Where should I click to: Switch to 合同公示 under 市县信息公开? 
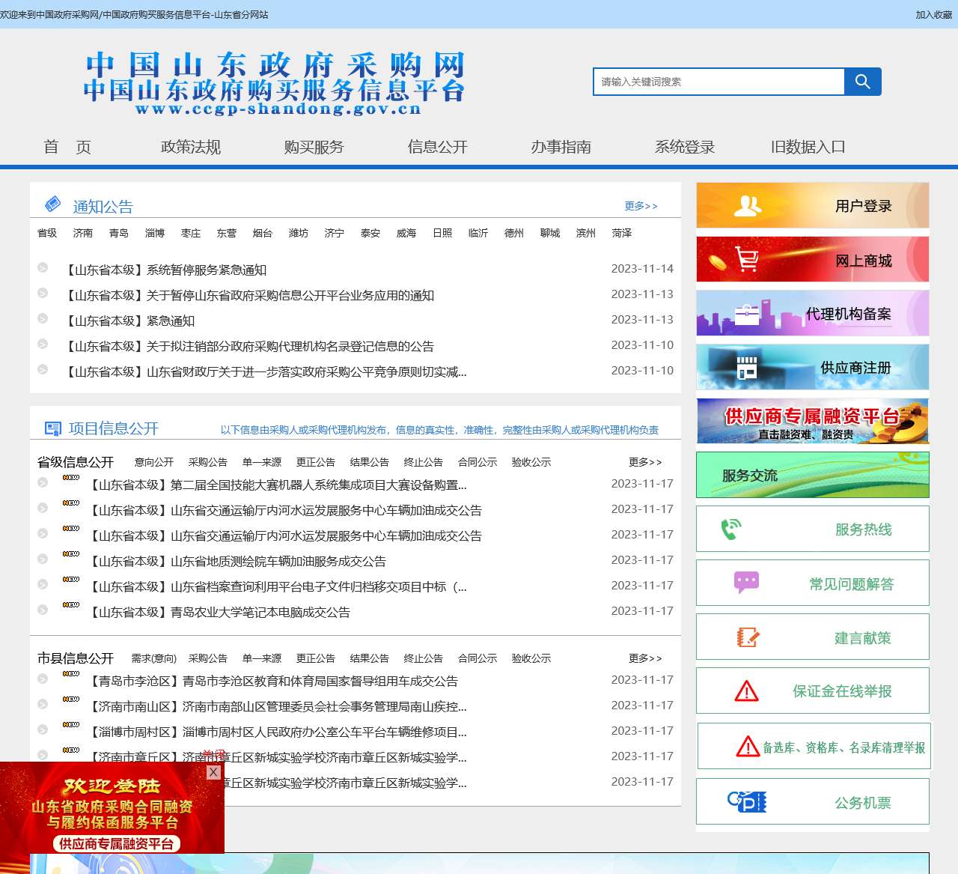478,658
